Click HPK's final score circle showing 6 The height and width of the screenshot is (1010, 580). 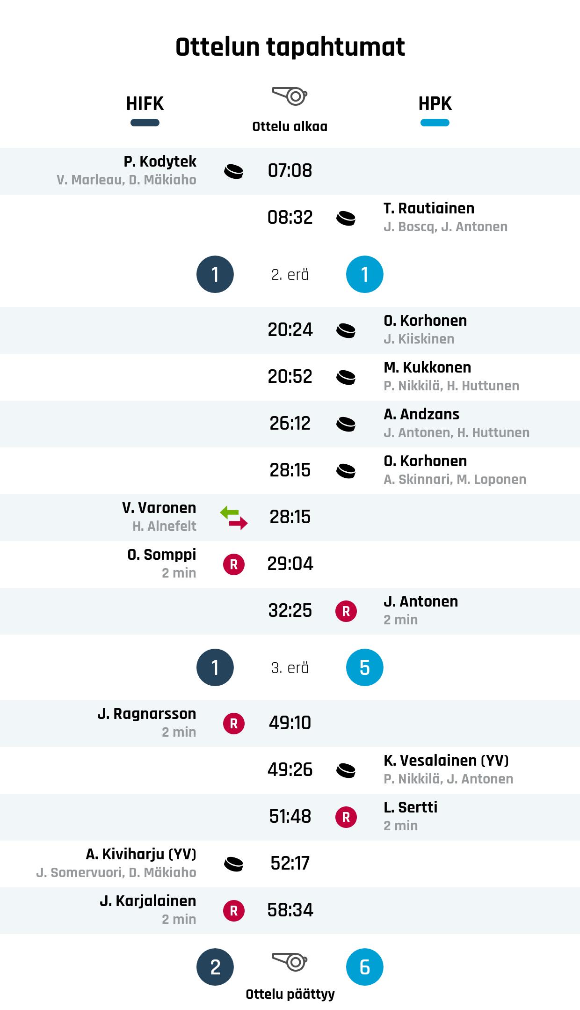tap(364, 967)
